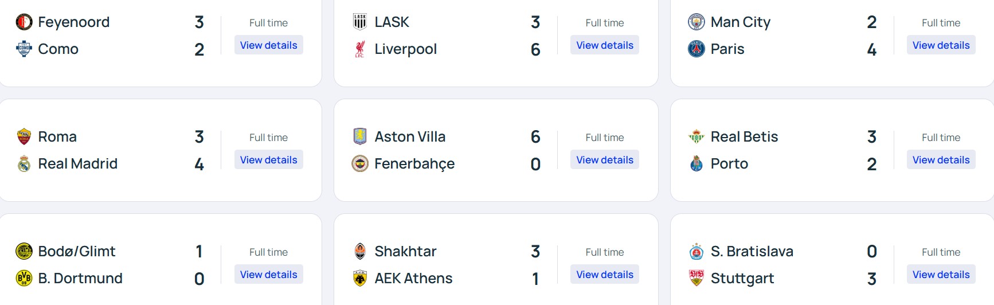
Task: Click the Man City club badge
Action: [x=696, y=22]
